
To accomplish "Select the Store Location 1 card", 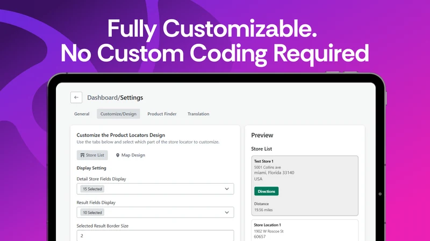I will point(305,230).
